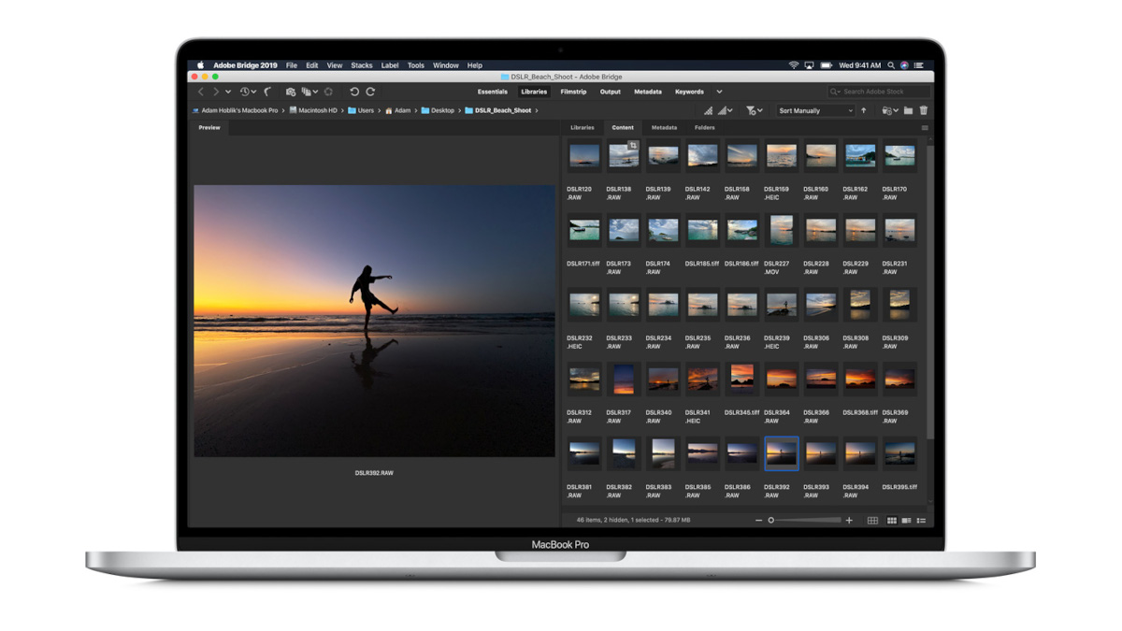Image resolution: width=1122 pixels, height=631 pixels.
Task: Open the Stacks menu
Action: tap(361, 65)
